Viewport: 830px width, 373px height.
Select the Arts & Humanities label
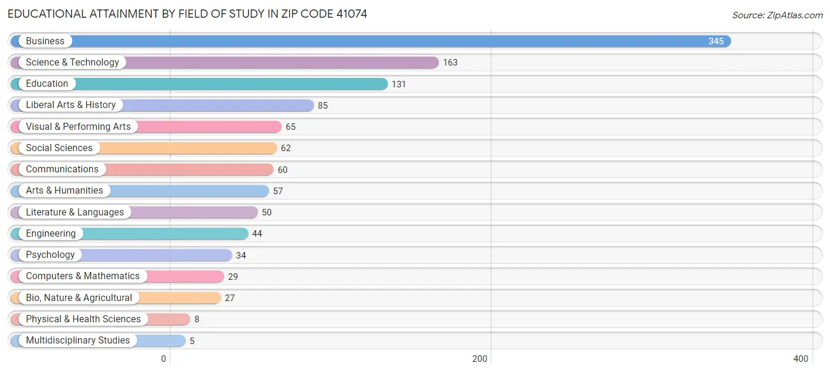64,191
